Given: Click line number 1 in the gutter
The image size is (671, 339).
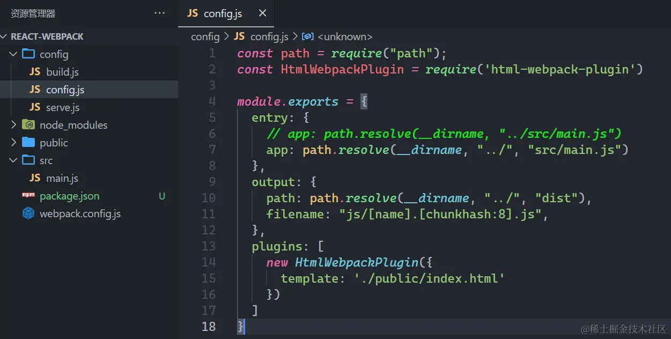Looking at the screenshot, I should (212, 53).
